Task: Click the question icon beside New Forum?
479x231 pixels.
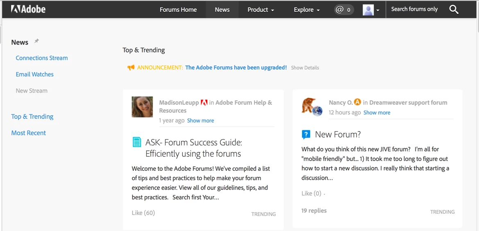Action: [x=306, y=134]
